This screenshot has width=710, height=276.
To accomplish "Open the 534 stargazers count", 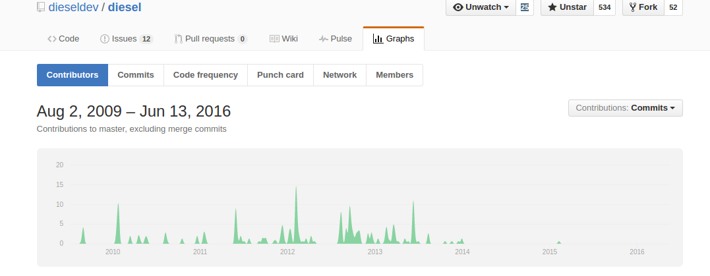I will click(605, 7).
